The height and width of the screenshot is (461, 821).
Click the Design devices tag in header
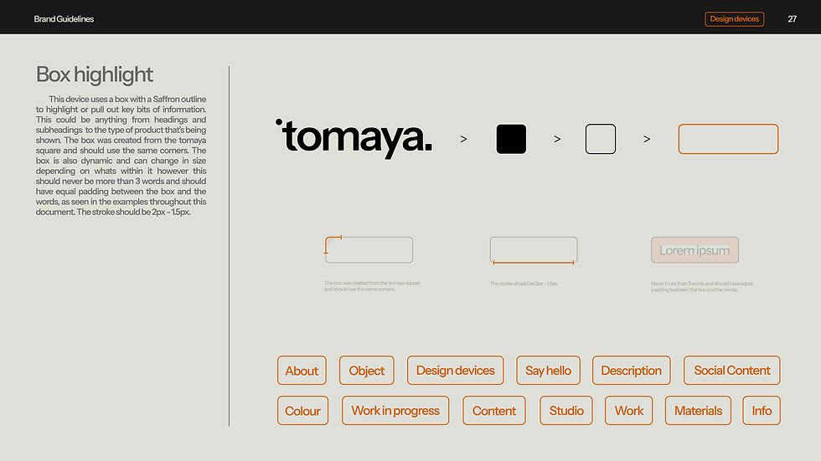pos(734,18)
